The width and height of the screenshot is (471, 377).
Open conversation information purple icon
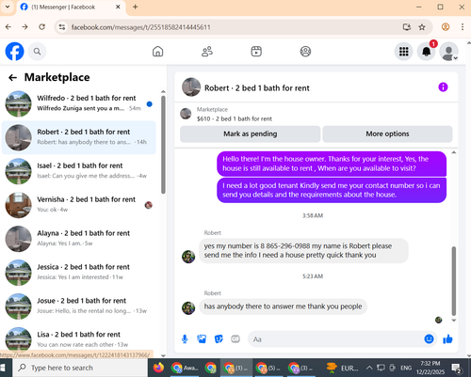pyautogui.click(x=443, y=87)
